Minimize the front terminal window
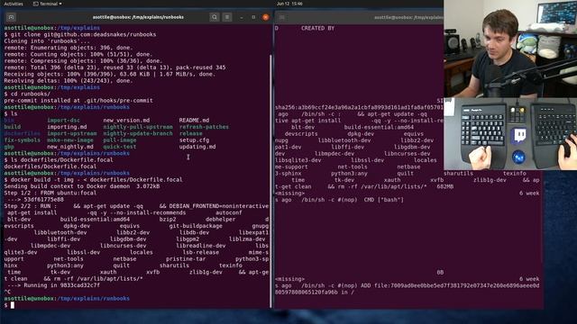Image resolution: width=577 pixels, height=324 pixels. pyautogui.click(x=242, y=17)
